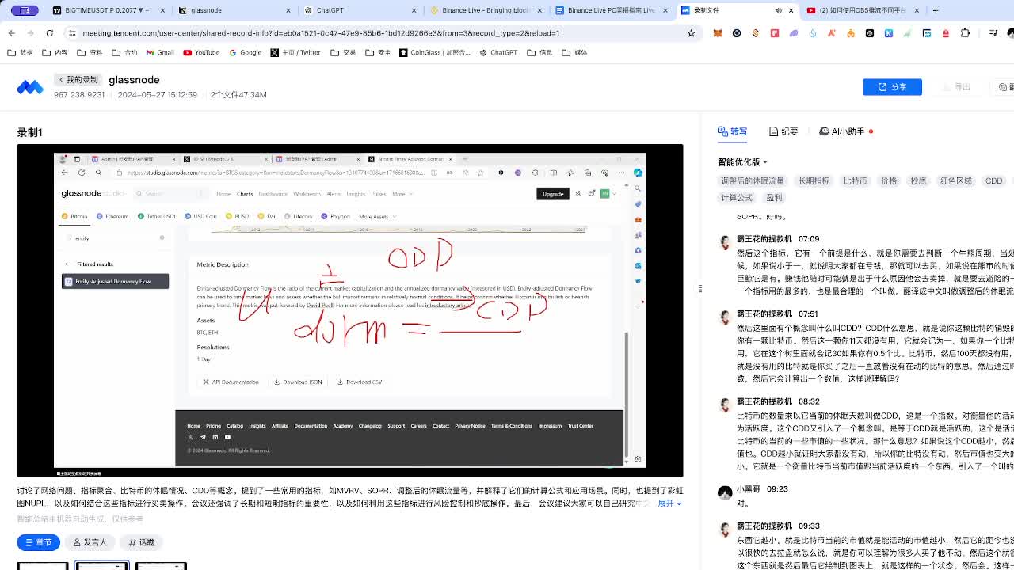
Task: Open the media control icon
Action: [994, 33]
